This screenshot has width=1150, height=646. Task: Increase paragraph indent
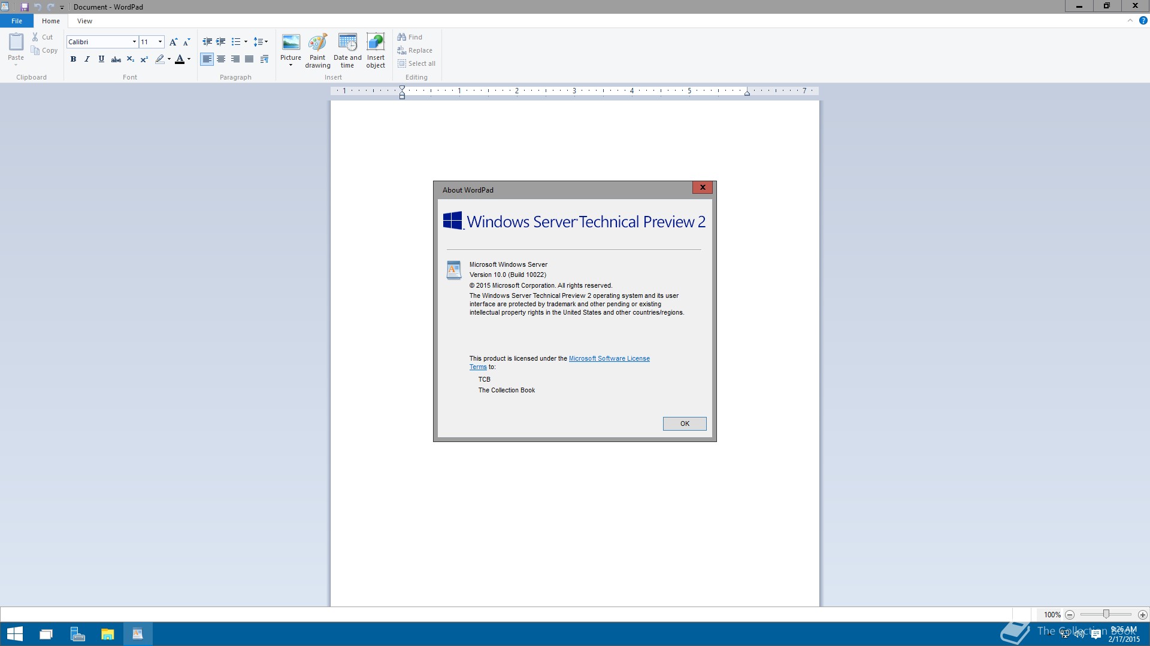[220, 42]
